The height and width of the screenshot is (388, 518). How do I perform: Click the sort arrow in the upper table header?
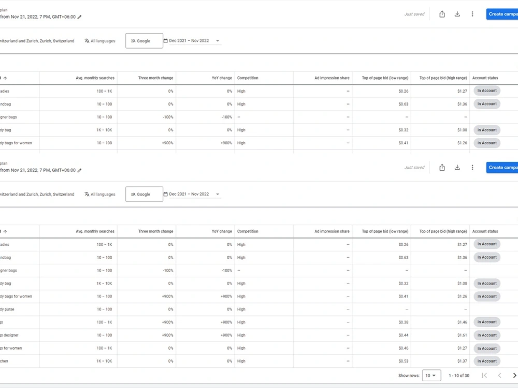[5, 78]
